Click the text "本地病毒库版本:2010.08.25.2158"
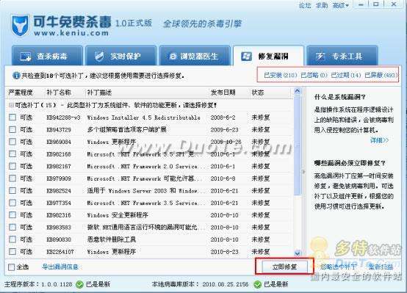This screenshot has height=293, width=407. point(200,284)
